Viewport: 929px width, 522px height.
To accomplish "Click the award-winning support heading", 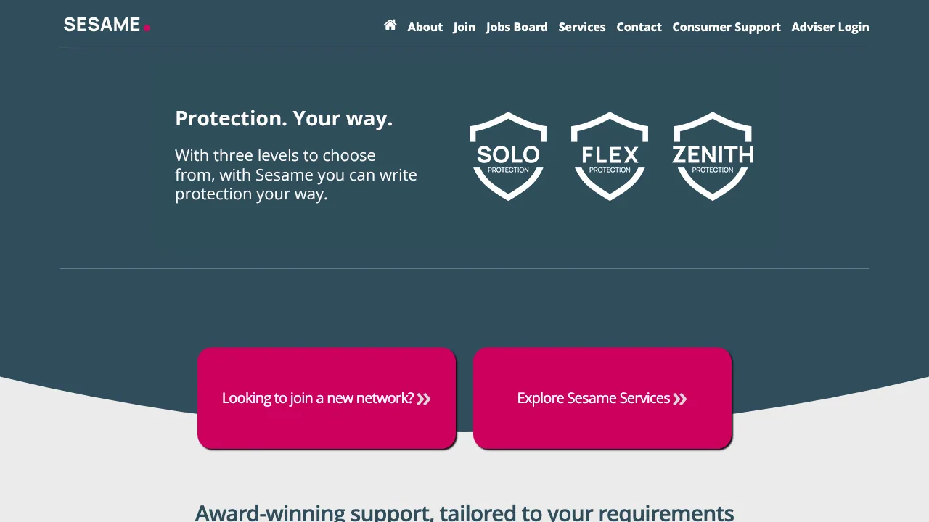I will [464, 511].
